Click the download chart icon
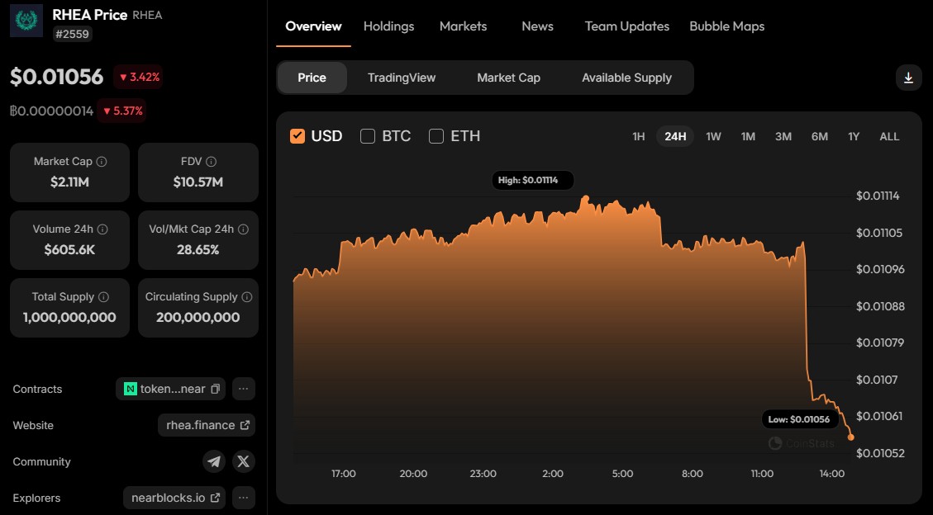The image size is (933, 515). (908, 78)
